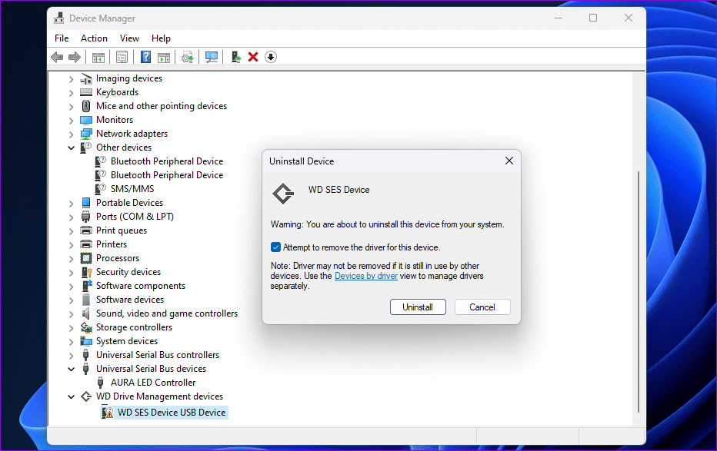Click the Back arrow in the toolbar
This screenshot has width=717, height=451.
point(57,57)
